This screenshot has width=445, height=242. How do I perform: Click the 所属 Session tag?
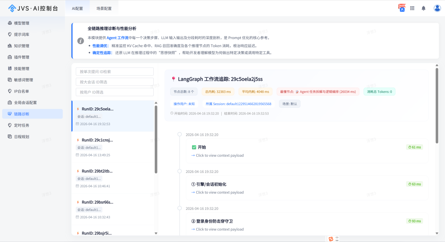(239, 104)
